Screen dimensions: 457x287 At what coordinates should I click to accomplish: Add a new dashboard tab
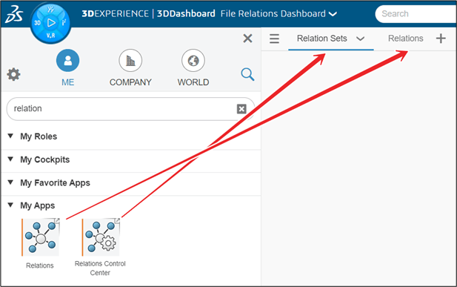point(441,39)
